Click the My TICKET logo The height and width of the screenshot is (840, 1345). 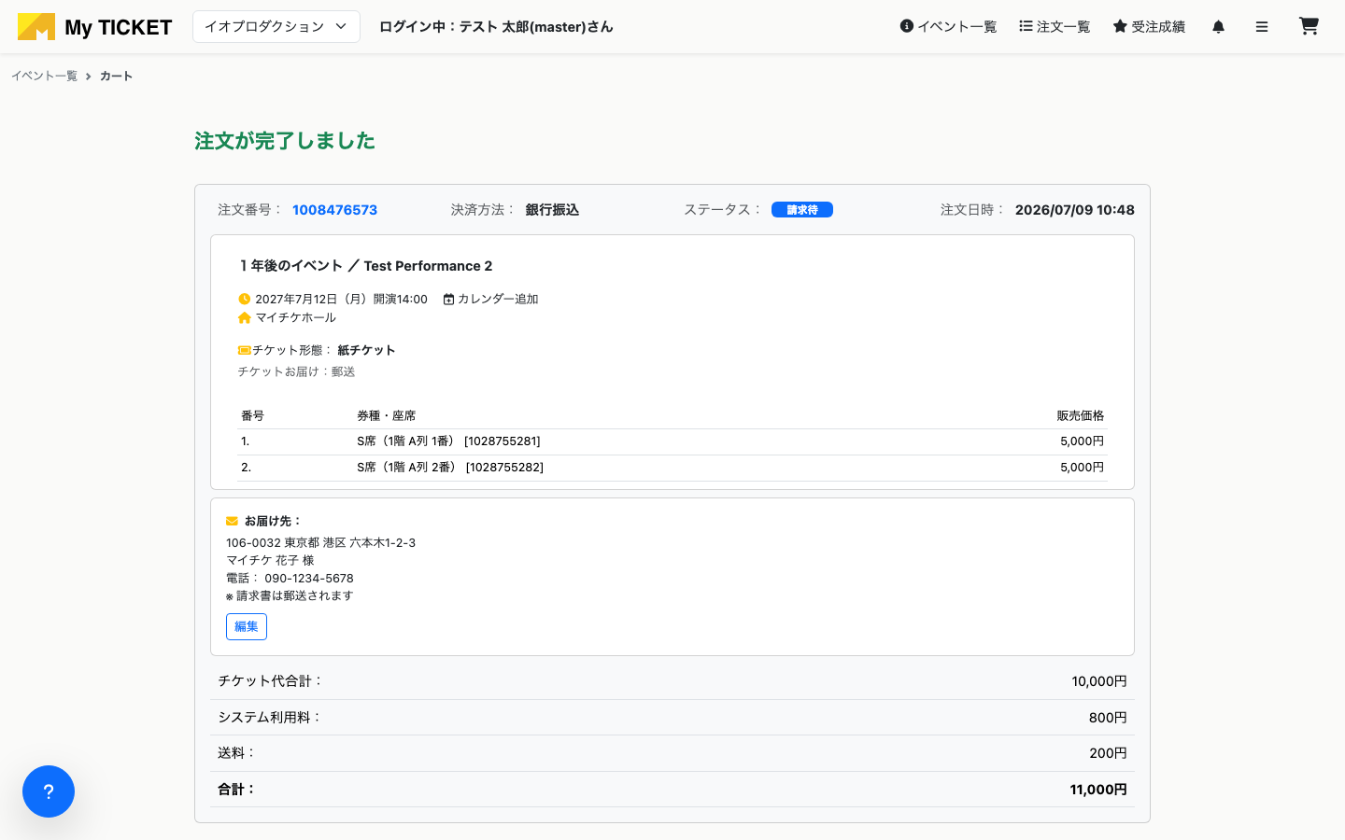tap(94, 27)
